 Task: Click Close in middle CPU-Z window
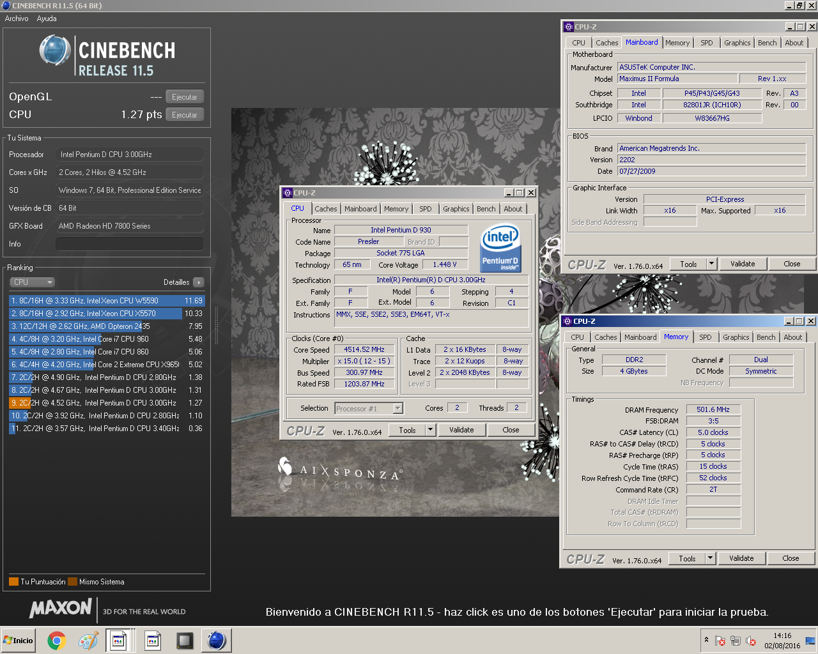pos(511,430)
